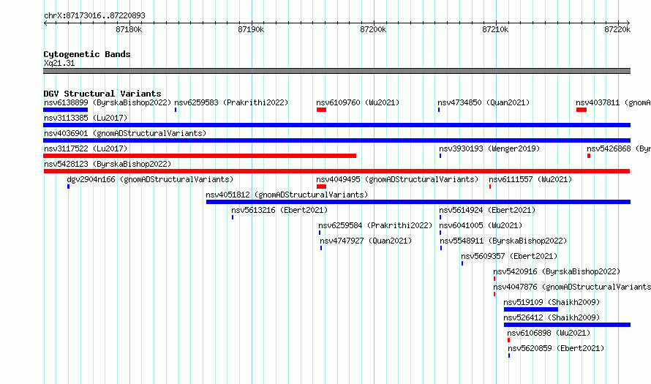Screen dimensions: 651x384
Task: Click the nsv6138899 ByrskaBishop2022 variant label
Action: [x=108, y=102]
